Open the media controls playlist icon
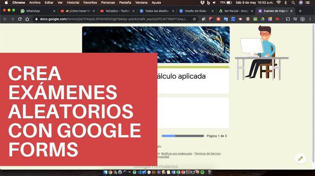The image size is (315, 176). click(295, 19)
